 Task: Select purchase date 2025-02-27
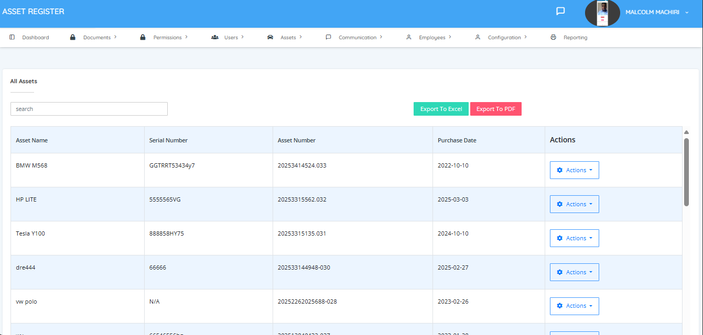(x=453, y=267)
